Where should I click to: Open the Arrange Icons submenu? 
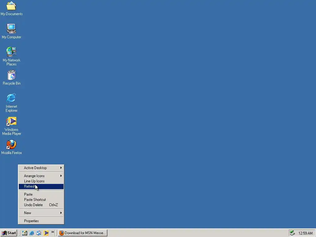click(41, 176)
